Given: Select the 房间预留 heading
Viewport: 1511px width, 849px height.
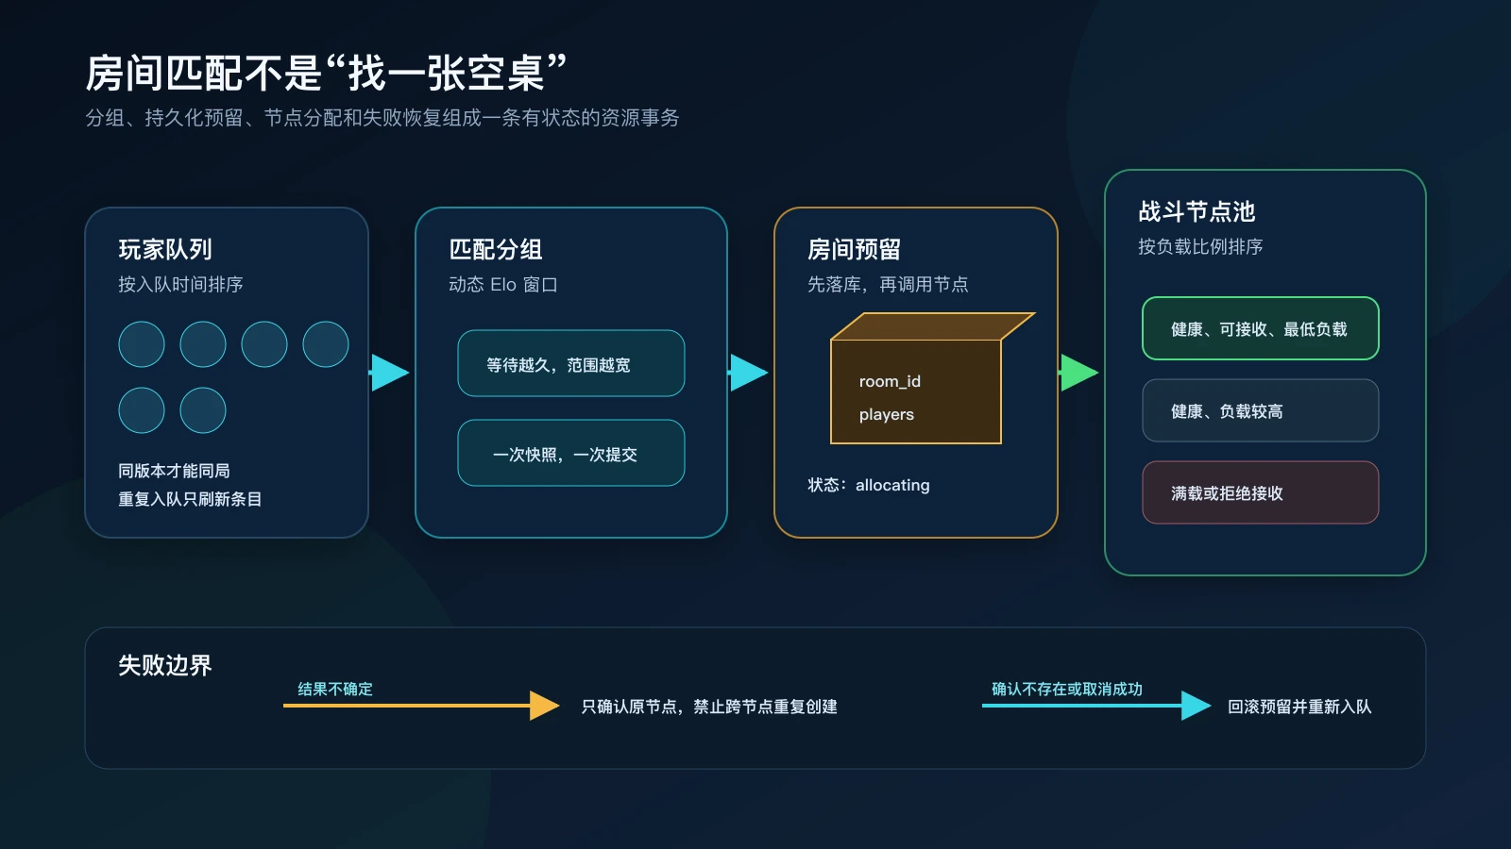Looking at the screenshot, I should [855, 249].
